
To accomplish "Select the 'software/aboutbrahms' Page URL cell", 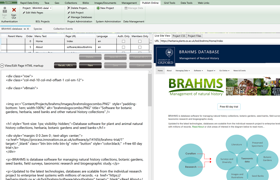I will coord(80,47).
